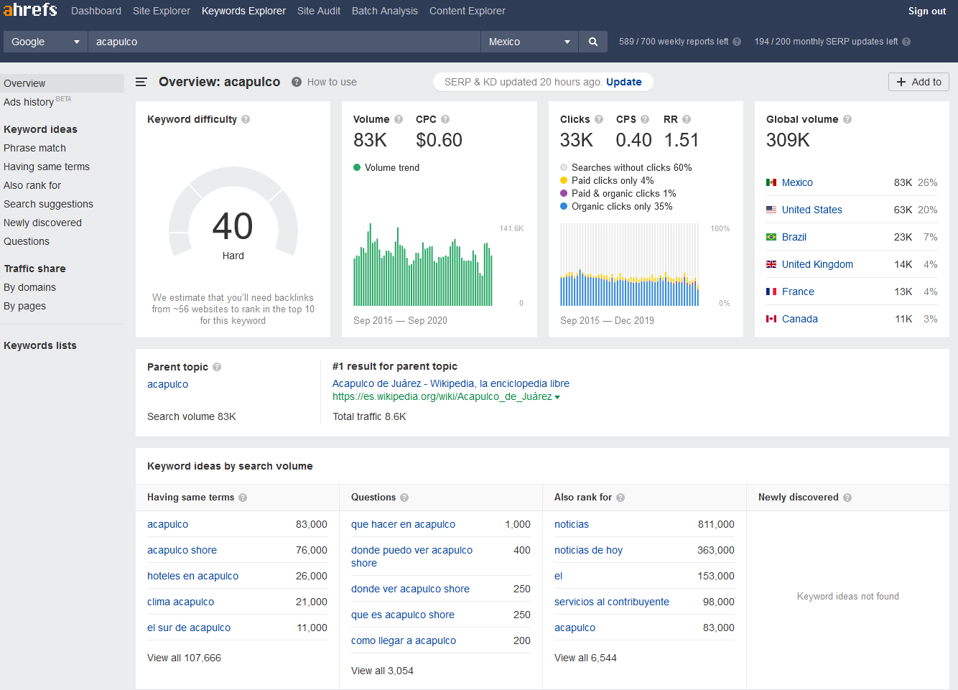Screen dimensions: 958x690
Task: Click the Global volume help icon
Action: (849, 118)
